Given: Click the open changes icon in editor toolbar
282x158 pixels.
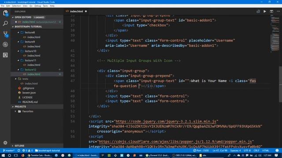Looking at the screenshot, I should click(x=258, y=11).
